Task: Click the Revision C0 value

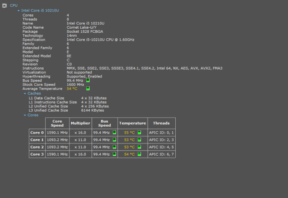Action: pos(69,64)
